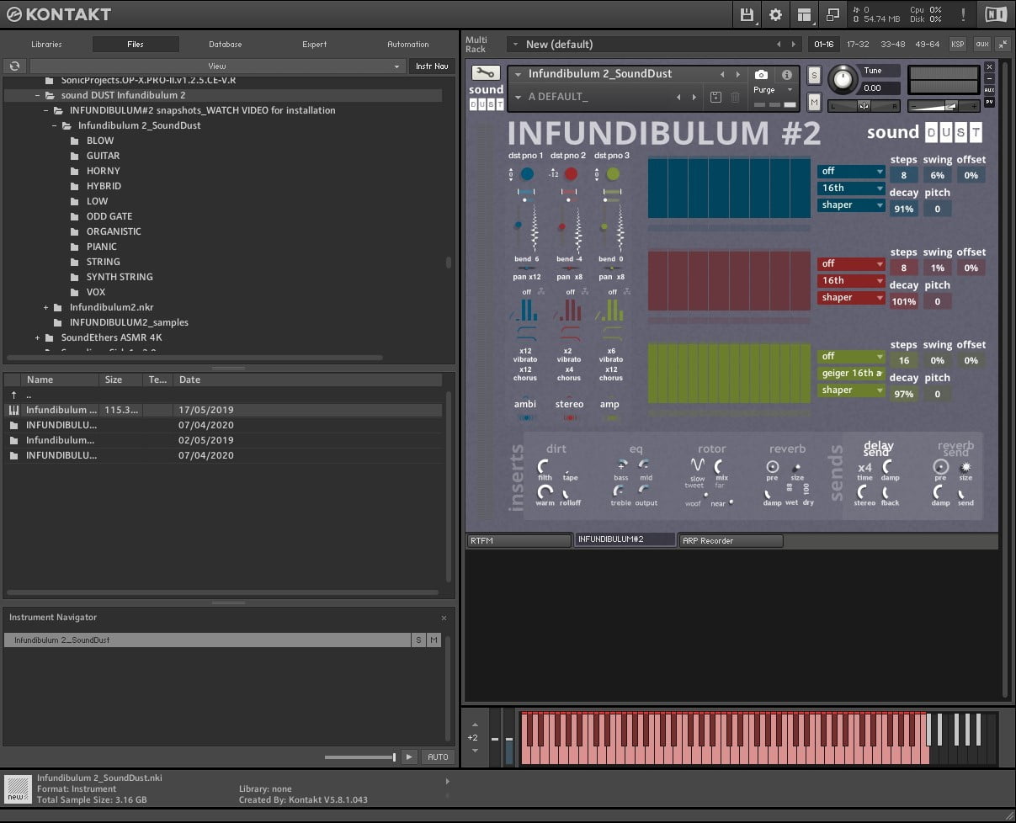
Task: Select the next instrument preset arrow beside Infundibulum 2_SoundDust
Action: (738, 75)
